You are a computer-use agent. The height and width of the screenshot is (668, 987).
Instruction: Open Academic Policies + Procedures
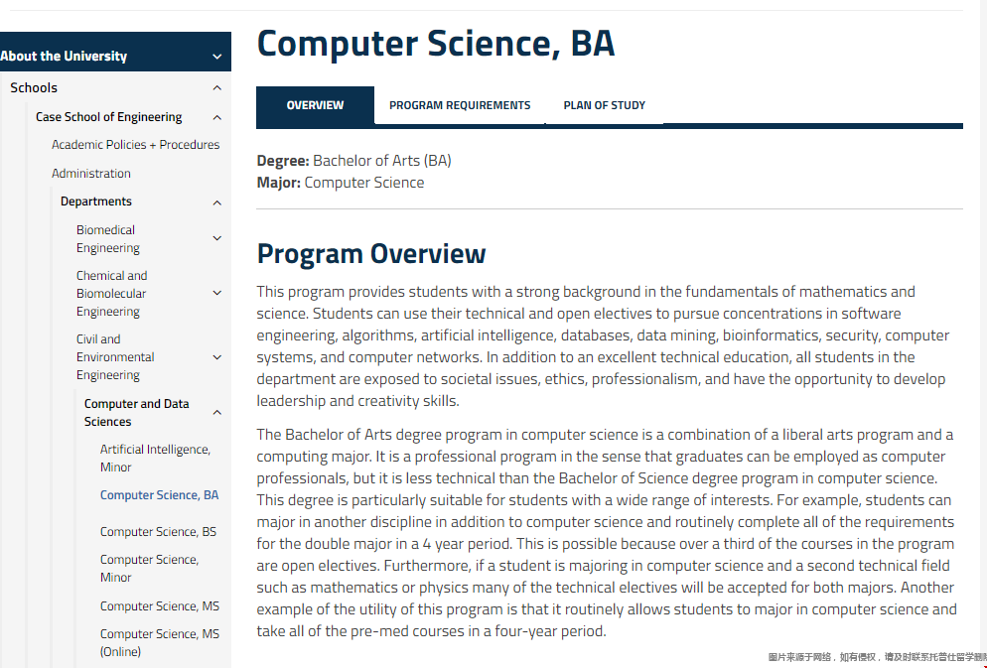coord(135,144)
